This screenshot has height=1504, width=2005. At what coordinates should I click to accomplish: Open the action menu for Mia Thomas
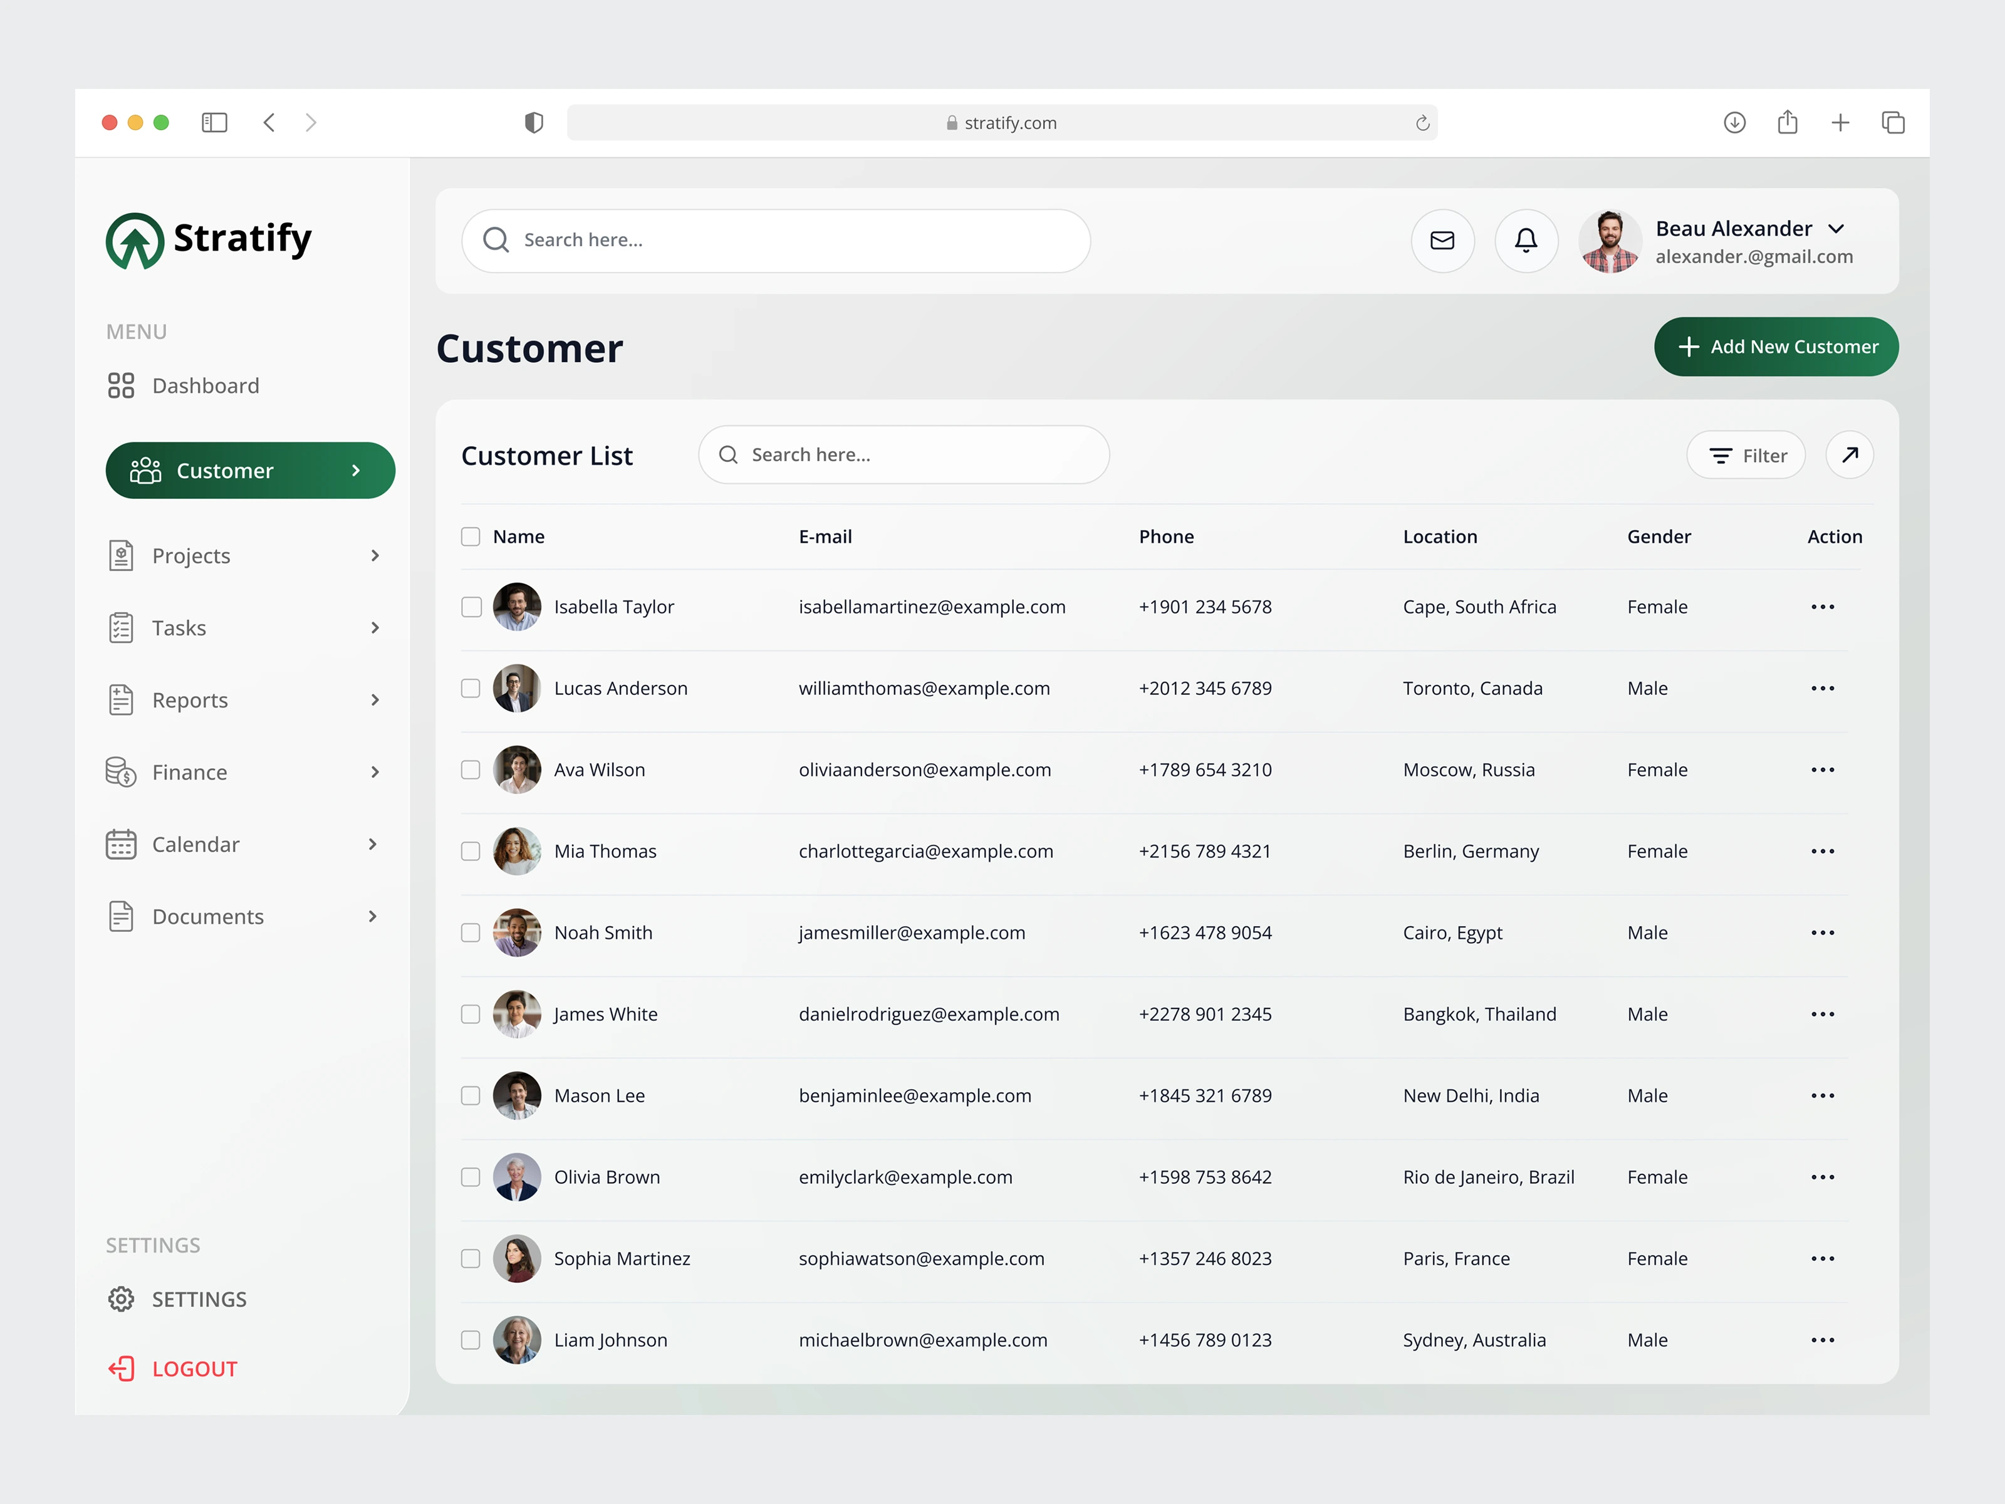point(1823,850)
